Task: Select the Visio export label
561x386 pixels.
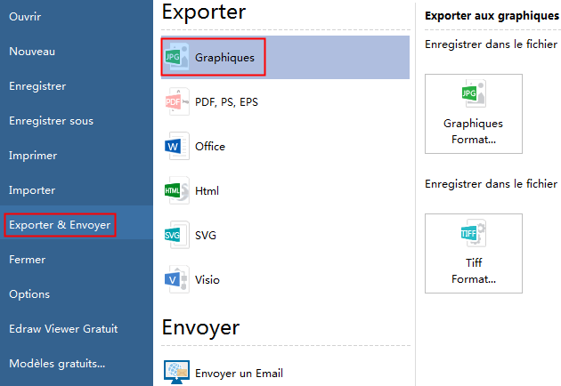Action: (x=207, y=280)
